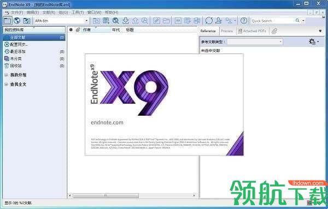Click the Insert Citation quote icon
This screenshot has height=209, width=328.
pos(178,21)
